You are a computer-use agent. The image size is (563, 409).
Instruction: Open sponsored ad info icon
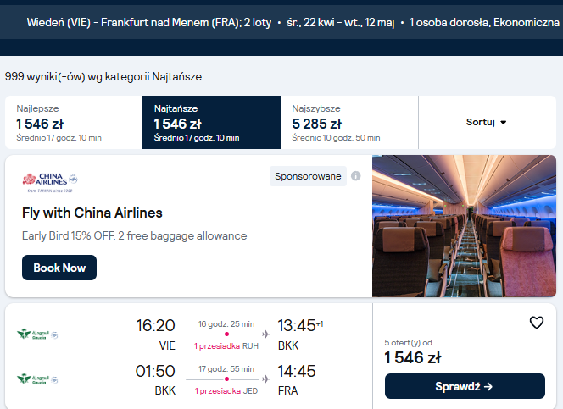click(x=356, y=176)
